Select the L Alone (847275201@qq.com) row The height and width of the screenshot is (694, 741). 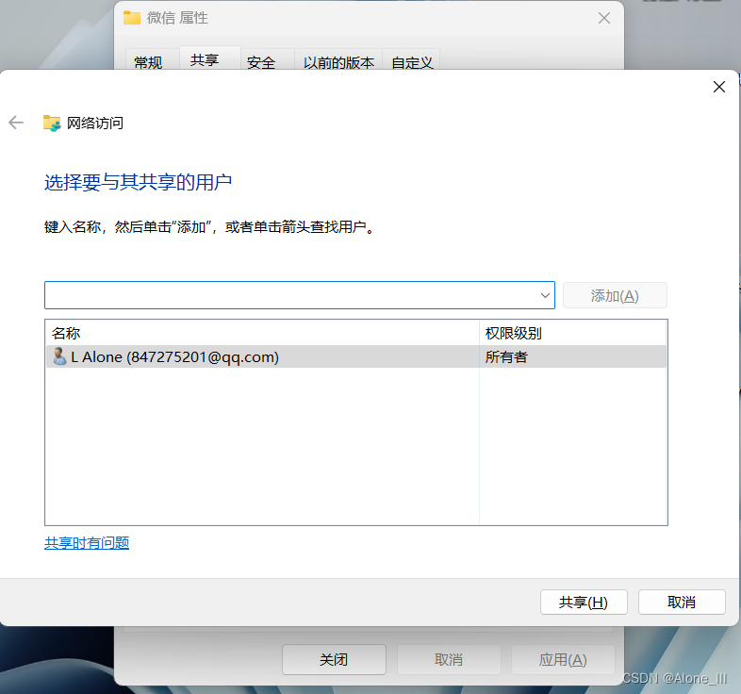pyautogui.click(x=356, y=356)
